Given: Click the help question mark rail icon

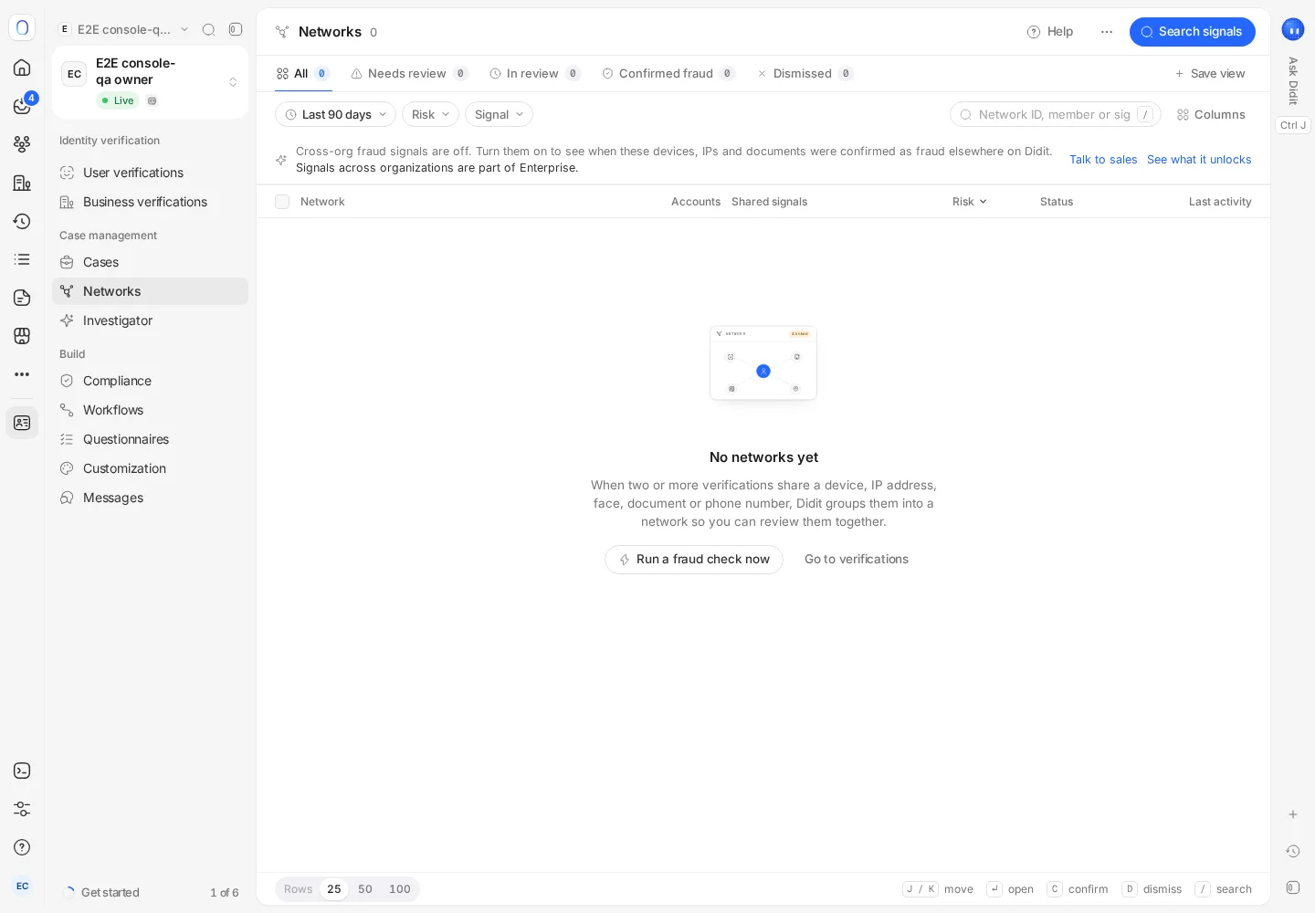Looking at the screenshot, I should click(22, 847).
